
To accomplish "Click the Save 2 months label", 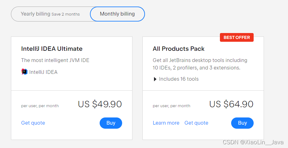I will tap(66, 14).
